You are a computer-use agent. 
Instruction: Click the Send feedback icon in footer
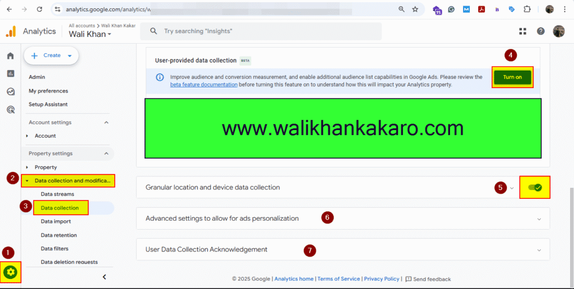tap(409, 279)
